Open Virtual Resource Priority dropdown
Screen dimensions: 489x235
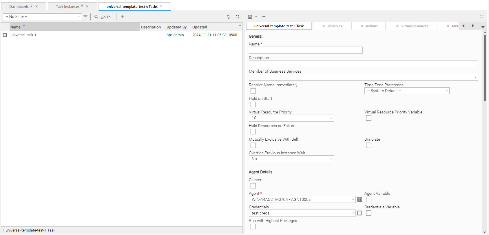click(x=291, y=118)
